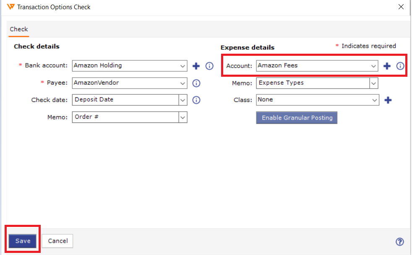Click the info icon next to Check date
The image size is (412, 255).
196,100
